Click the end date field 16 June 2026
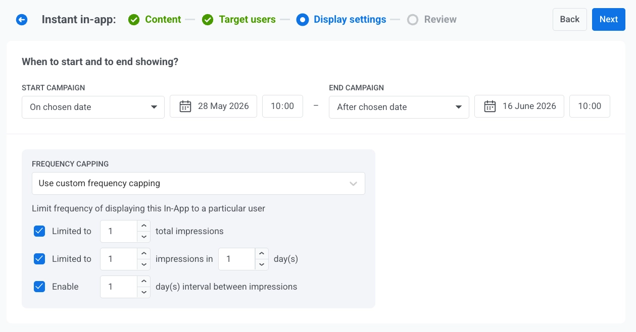This screenshot has height=332, width=636. pyautogui.click(x=519, y=106)
